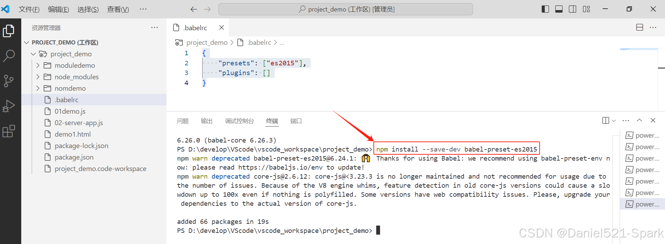The image size is (665, 244).
Task: Open the Search view in activity bar
Action: (8, 56)
